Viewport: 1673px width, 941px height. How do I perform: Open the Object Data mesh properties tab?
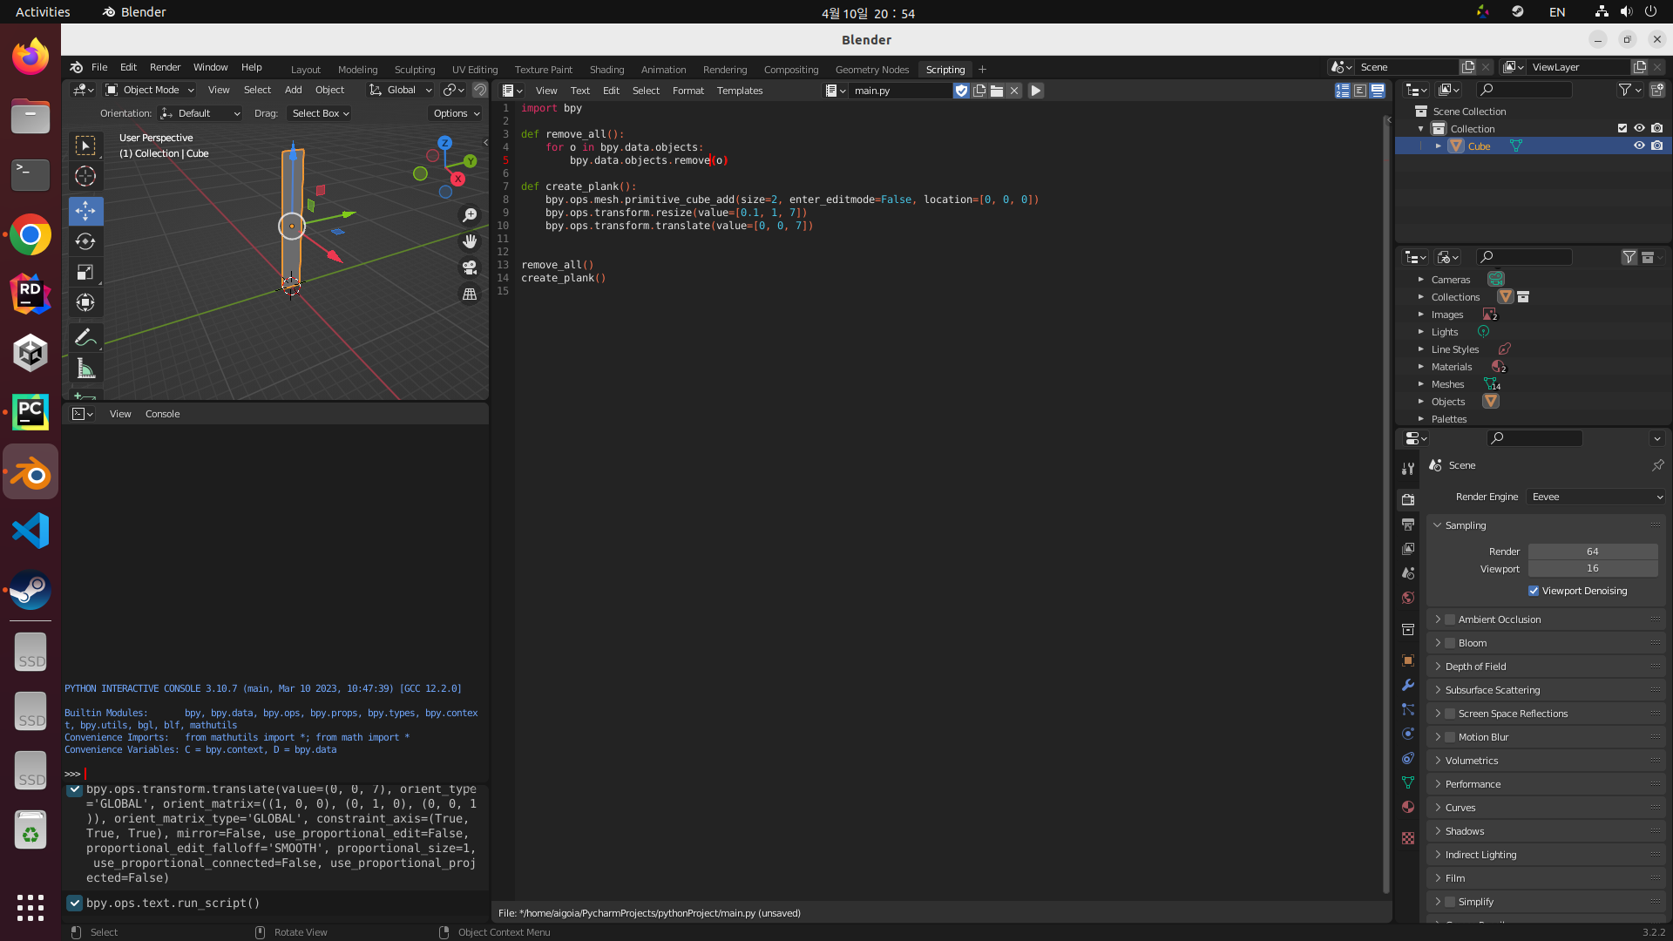(1408, 782)
